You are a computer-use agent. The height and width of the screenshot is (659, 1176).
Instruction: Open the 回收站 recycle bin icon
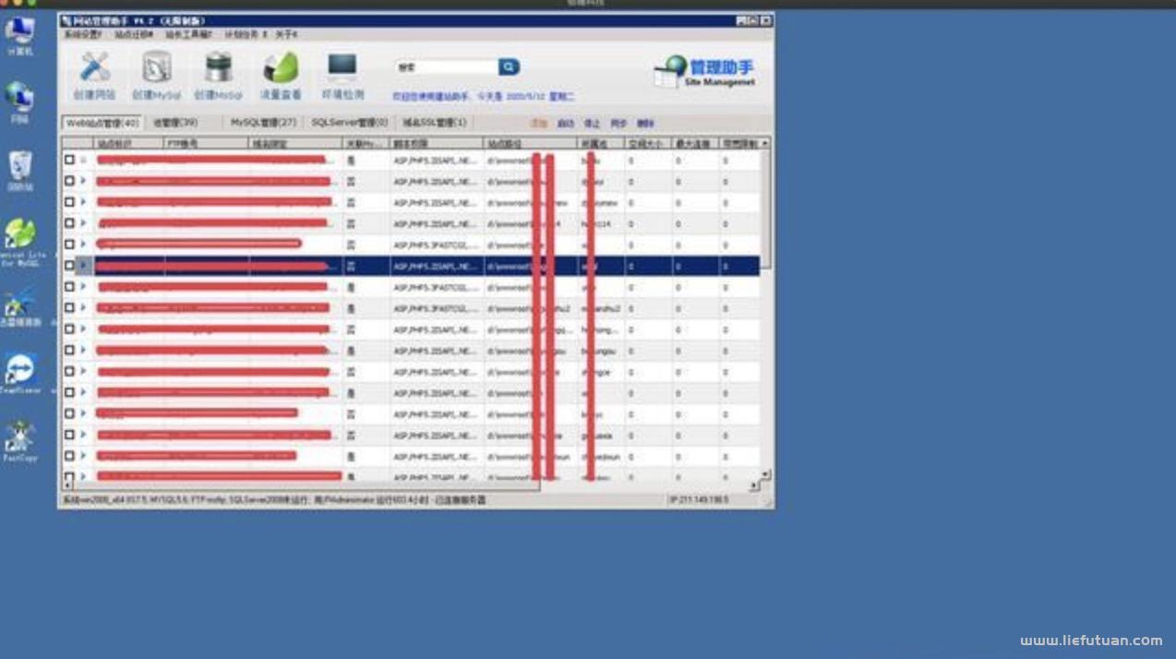pos(19,171)
